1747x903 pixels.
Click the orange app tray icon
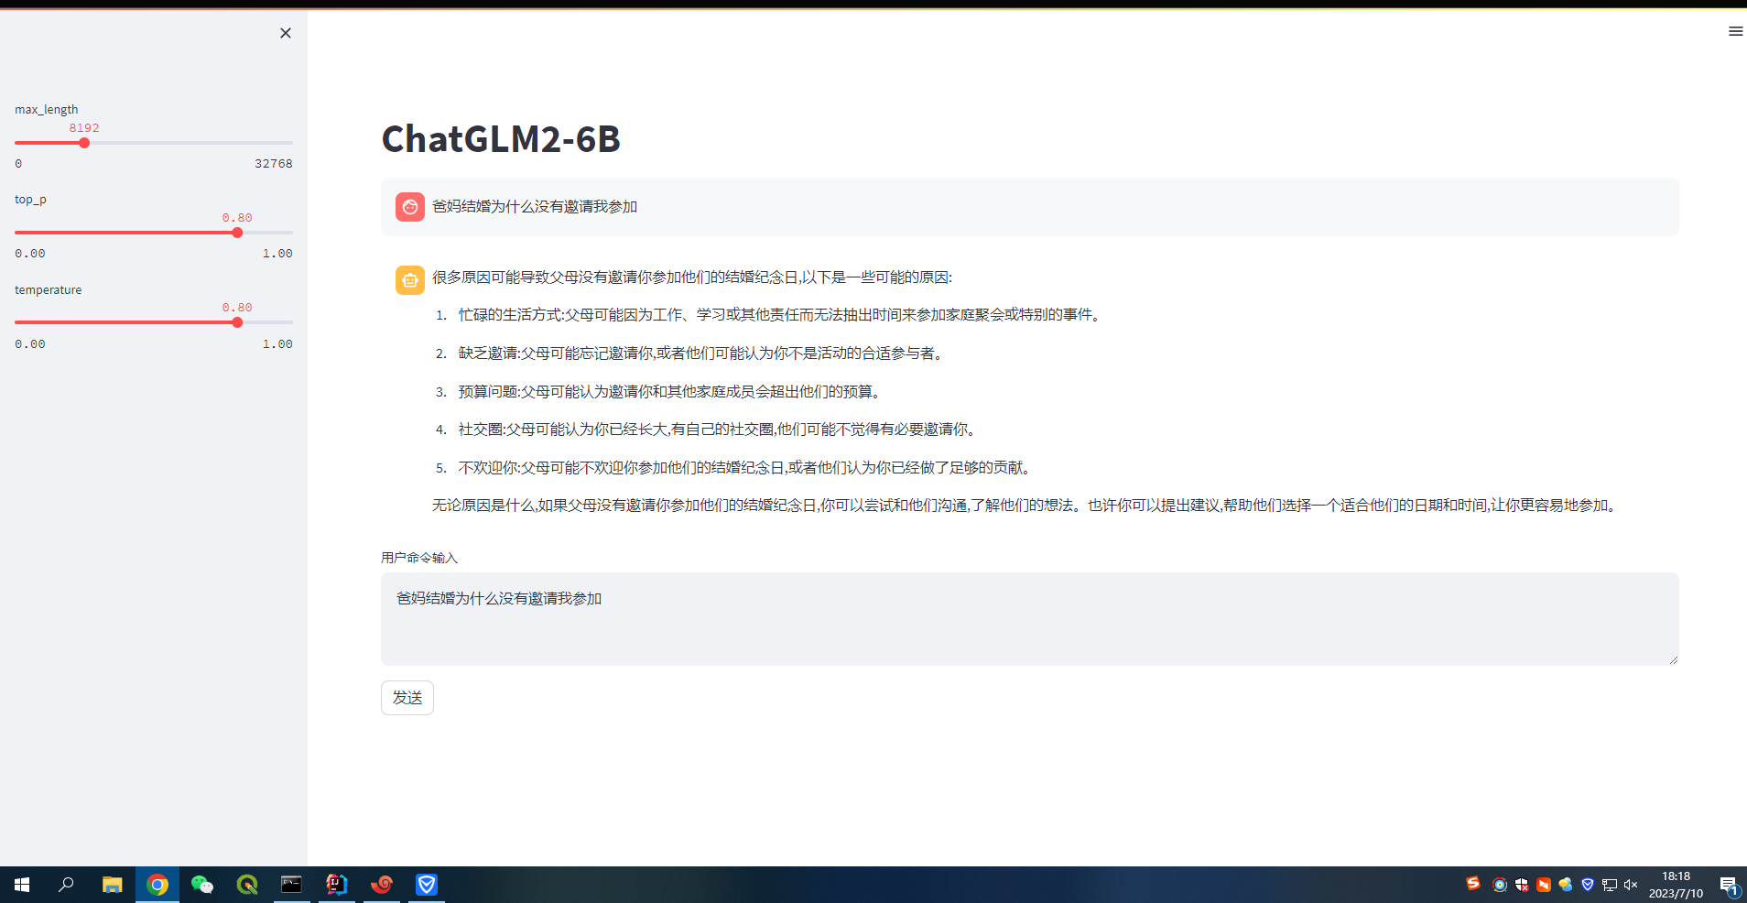point(1544,885)
